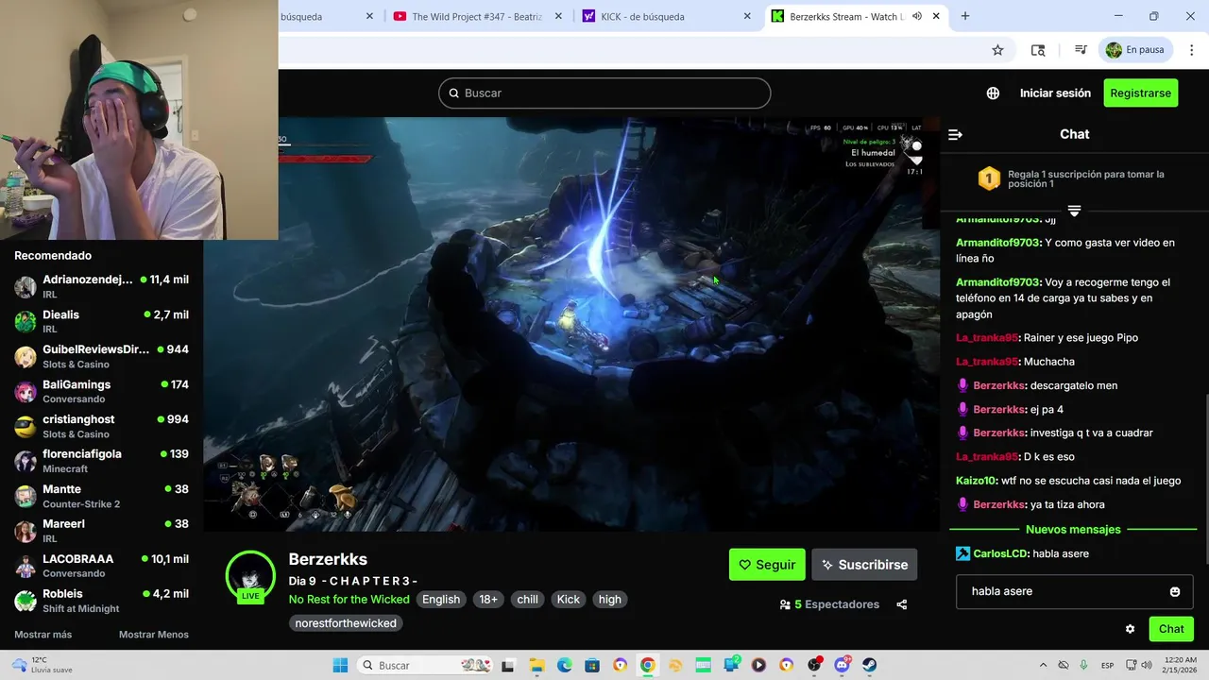Select the high tag
The width and height of the screenshot is (1209, 680).
[610, 600]
